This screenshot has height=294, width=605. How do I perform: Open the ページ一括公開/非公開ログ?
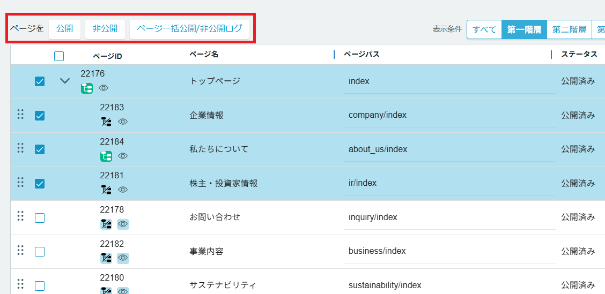point(189,29)
